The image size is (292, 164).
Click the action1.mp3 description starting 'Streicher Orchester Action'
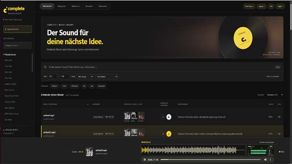pyautogui.click(x=202, y=117)
